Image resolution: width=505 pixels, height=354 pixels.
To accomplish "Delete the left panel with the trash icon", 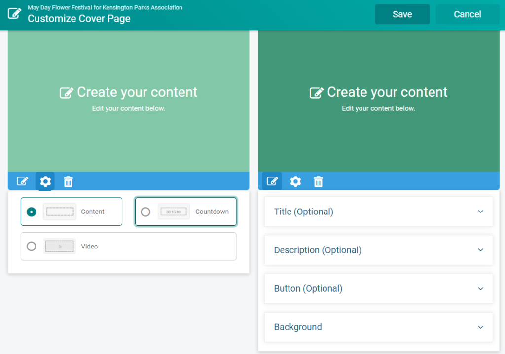I will (68, 181).
